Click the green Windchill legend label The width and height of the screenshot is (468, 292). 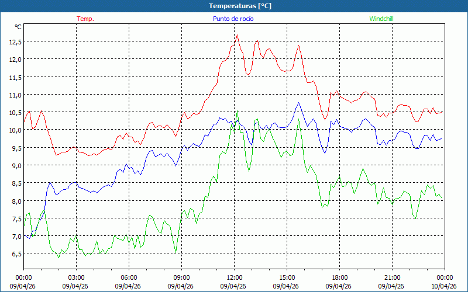pos(381,19)
